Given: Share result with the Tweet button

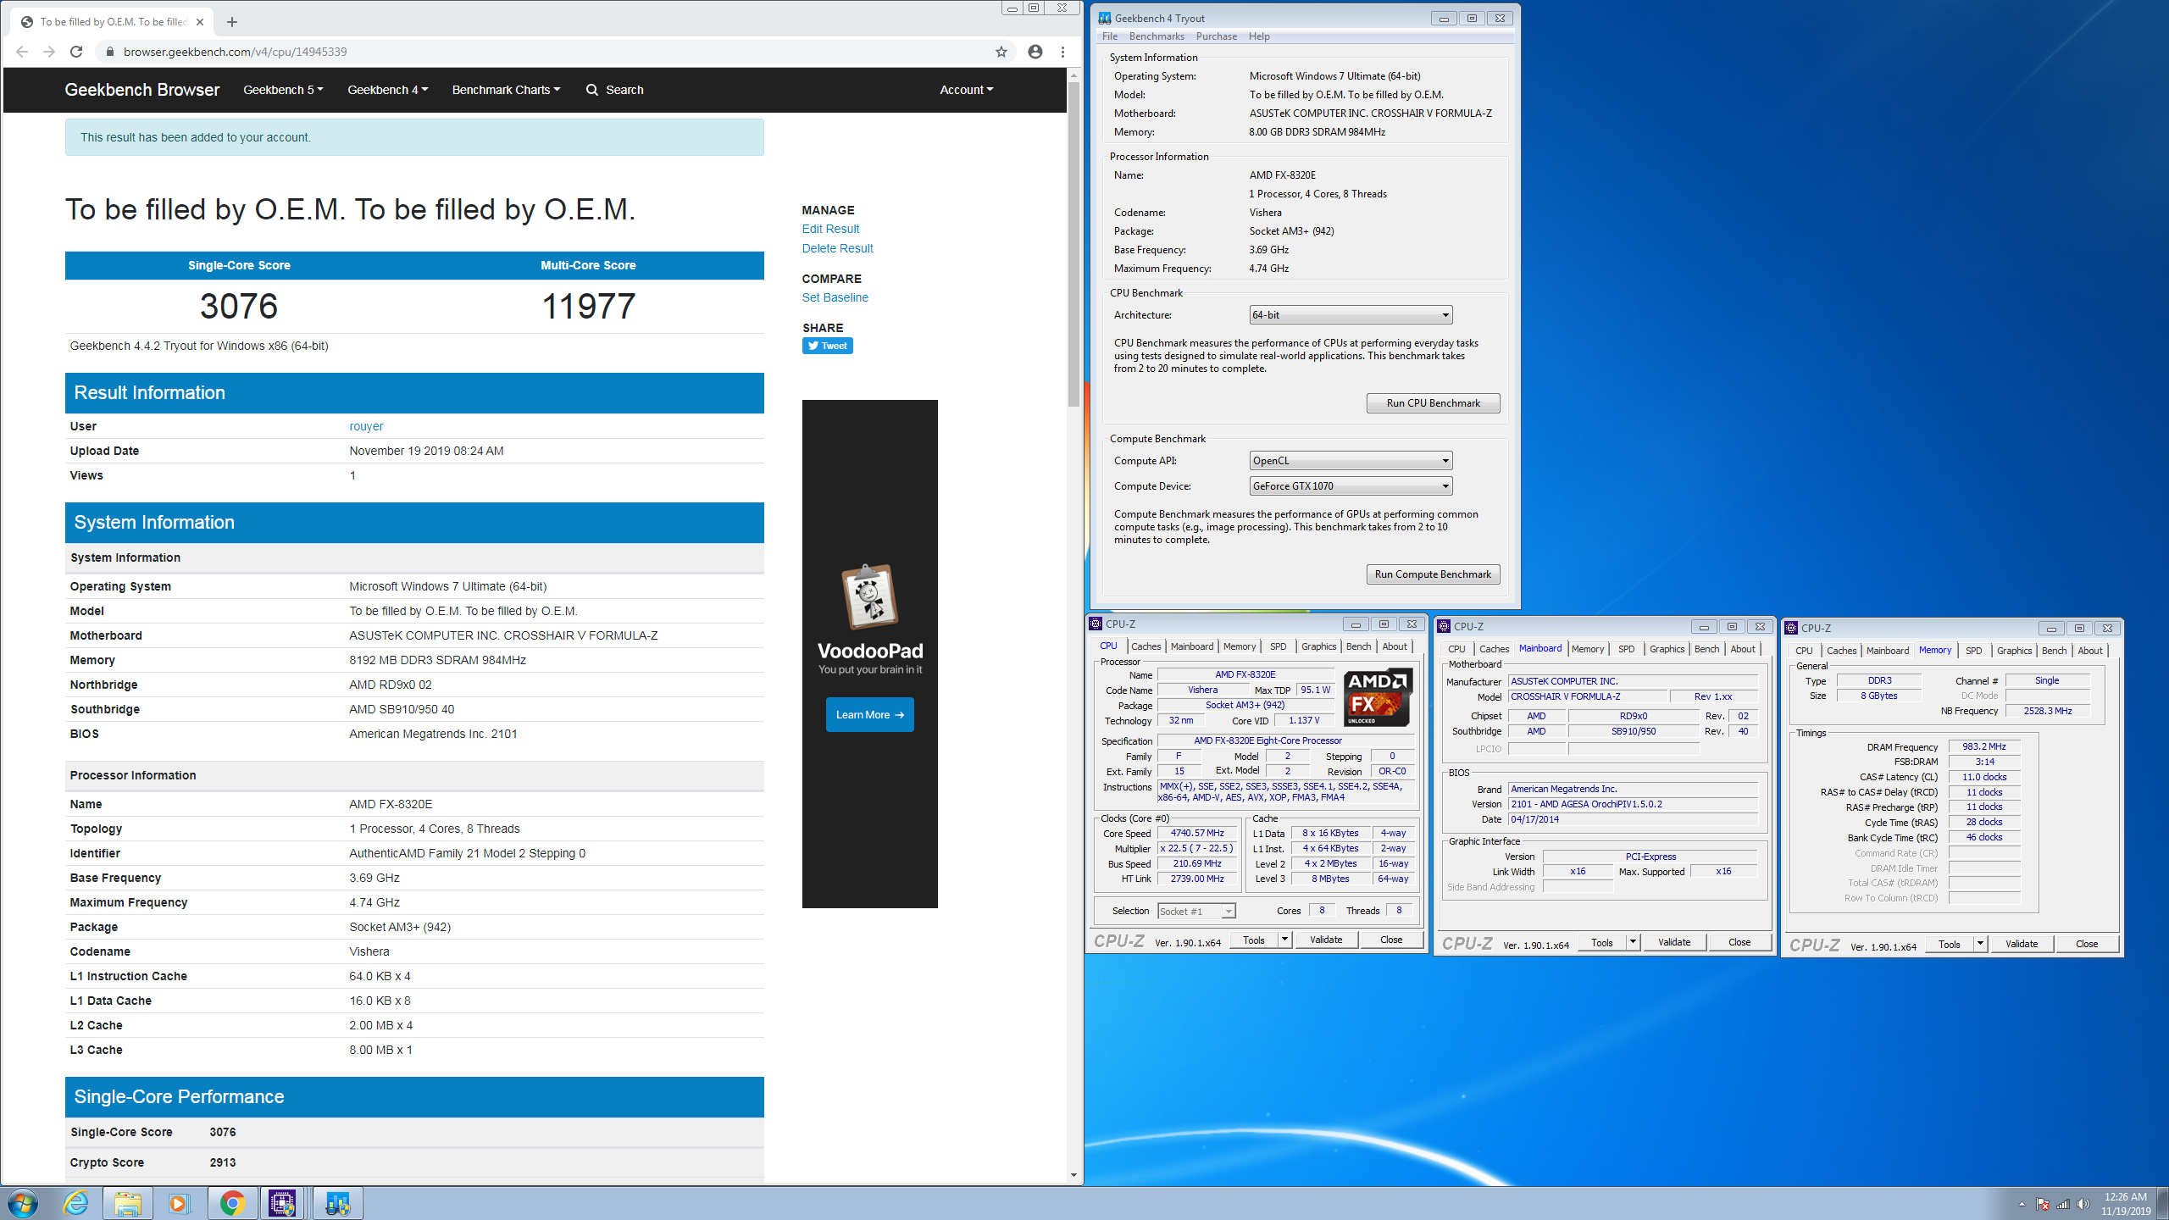Looking at the screenshot, I should [827, 346].
